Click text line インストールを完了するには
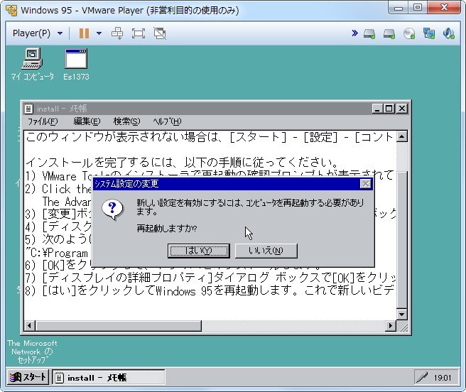Viewport: 466px width, 392px height. click(182, 163)
